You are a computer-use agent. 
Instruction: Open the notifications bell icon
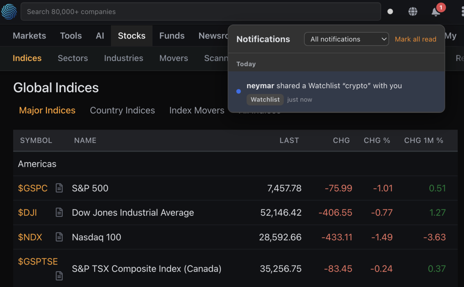point(435,12)
